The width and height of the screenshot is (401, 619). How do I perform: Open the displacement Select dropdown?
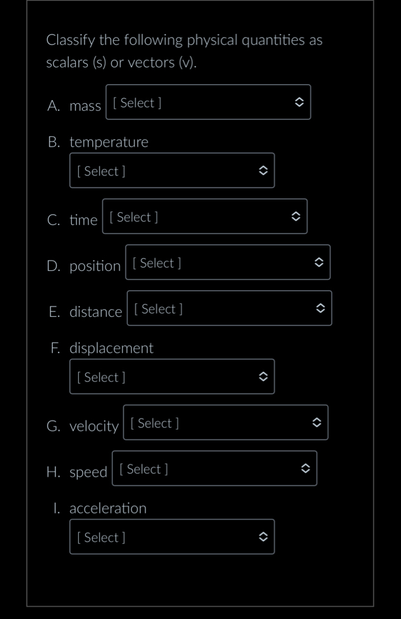[x=172, y=377]
